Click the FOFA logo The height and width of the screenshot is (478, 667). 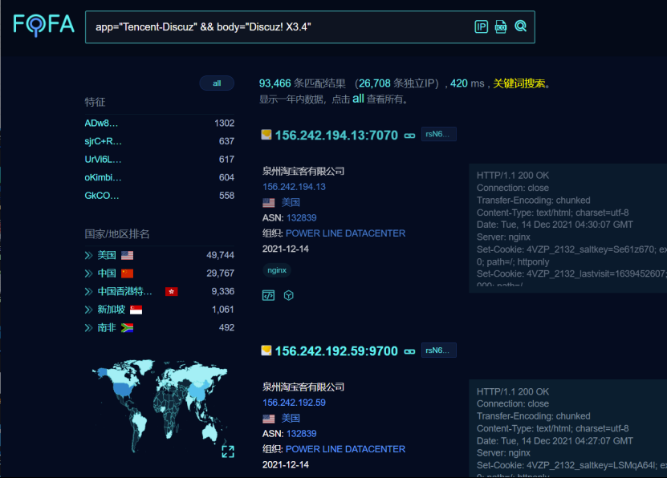click(43, 25)
